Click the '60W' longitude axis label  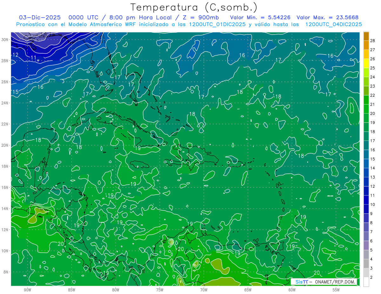pyautogui.click(x=292, y=290)
